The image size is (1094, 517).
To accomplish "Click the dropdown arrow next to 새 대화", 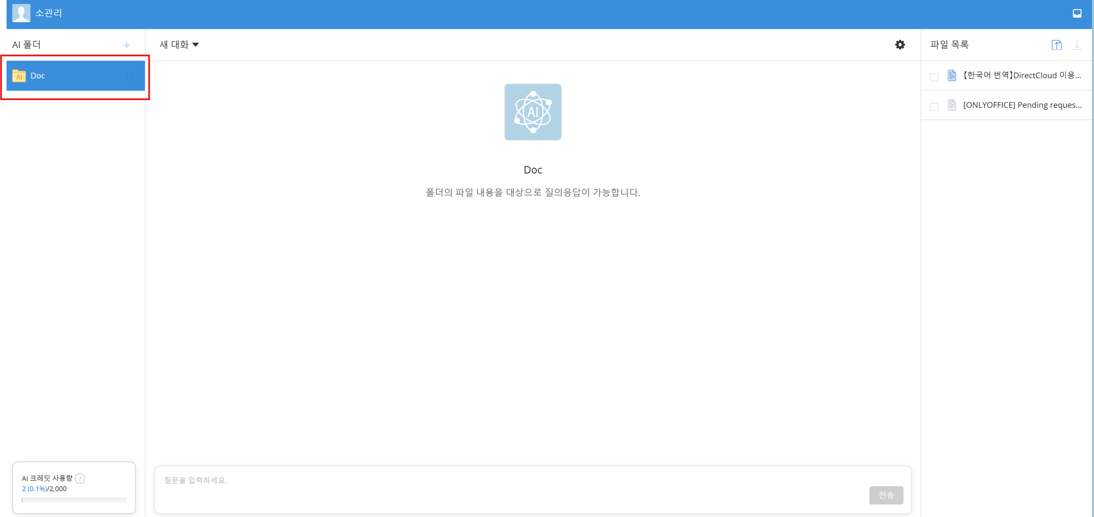I will click(196, 45).
